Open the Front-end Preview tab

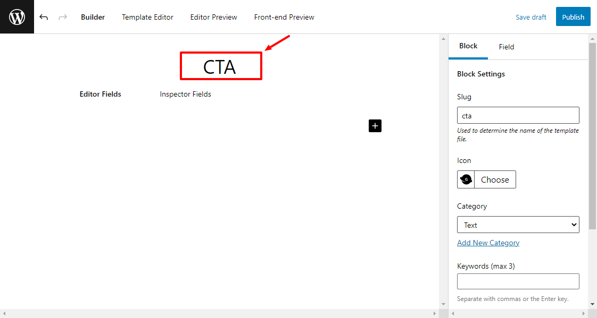tap(284, 17)
